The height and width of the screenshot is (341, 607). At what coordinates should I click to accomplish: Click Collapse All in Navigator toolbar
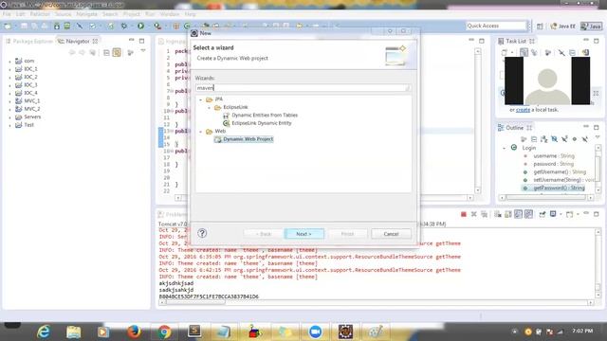pos(106,53)
